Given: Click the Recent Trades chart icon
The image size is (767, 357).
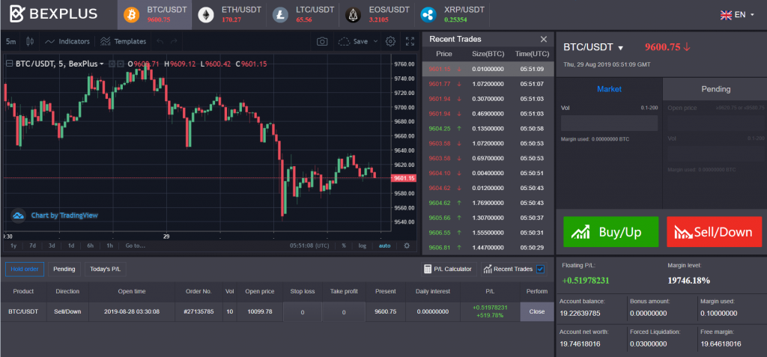Looking at the screenshot, I should tap(488, 269).
